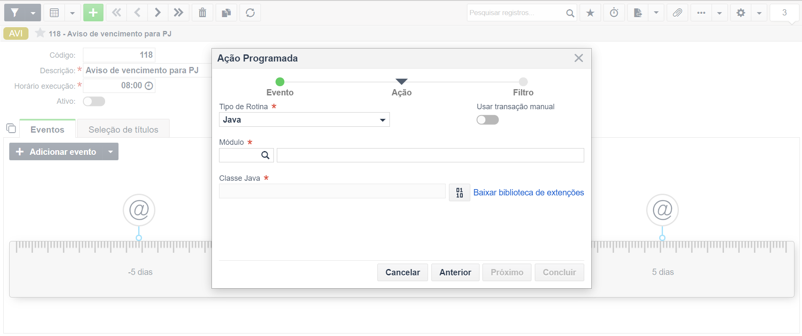Image resolution: width=802 pixels, height=336 pixels.
Task: Close the Ação Programada dialog
Action: [x=579, y=58]
